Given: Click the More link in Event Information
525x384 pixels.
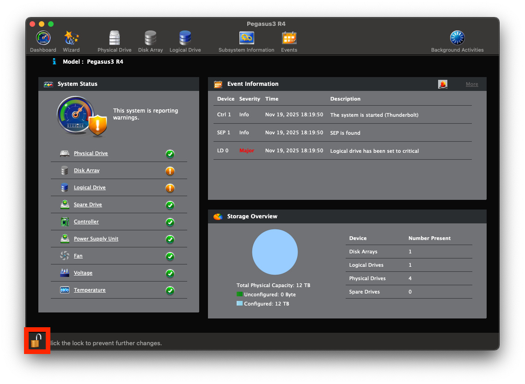Looking at the screenshot, I should 472,84.
